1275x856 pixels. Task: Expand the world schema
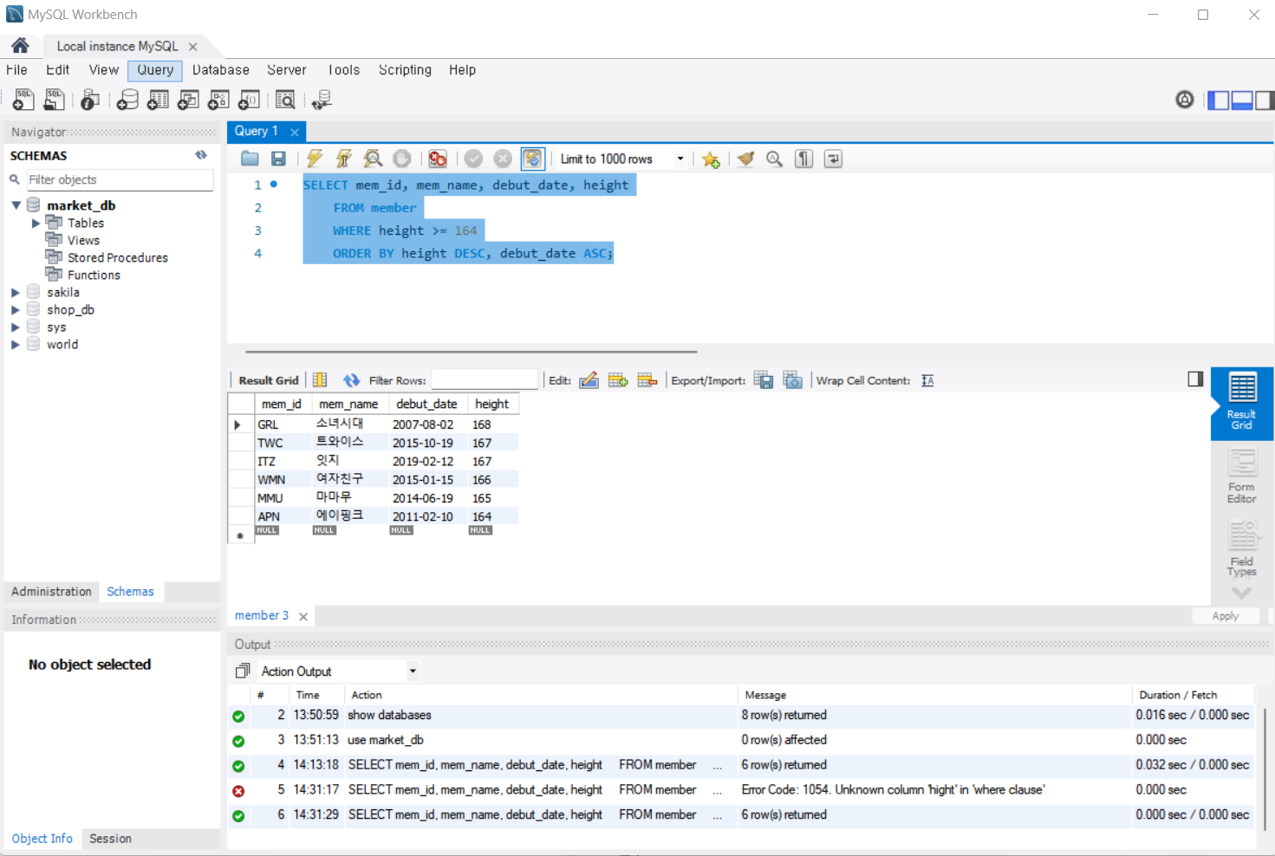(x=16, y=344)
